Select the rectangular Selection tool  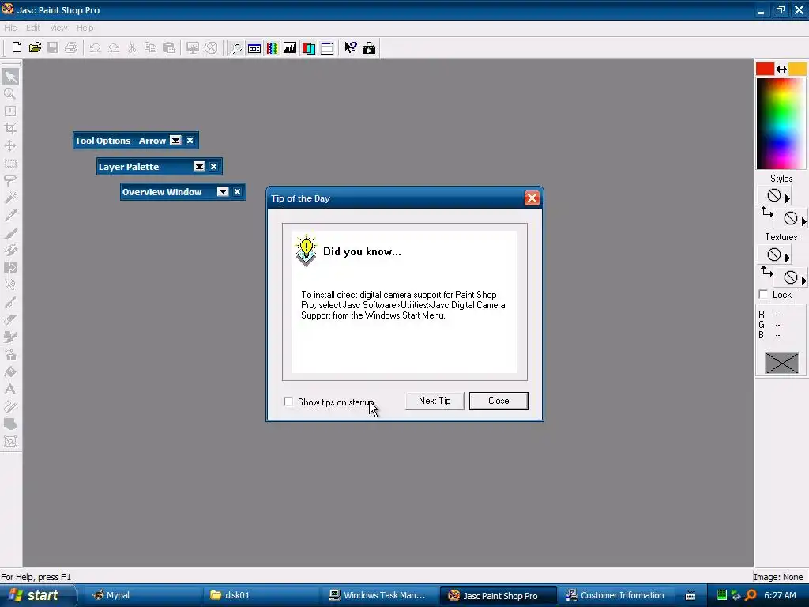[10, 164]
